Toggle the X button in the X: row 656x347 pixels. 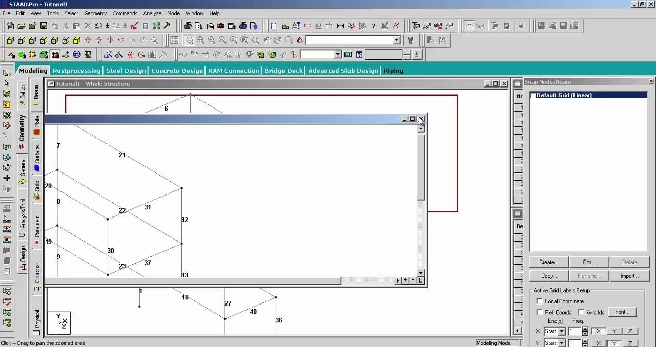point(598,331)
